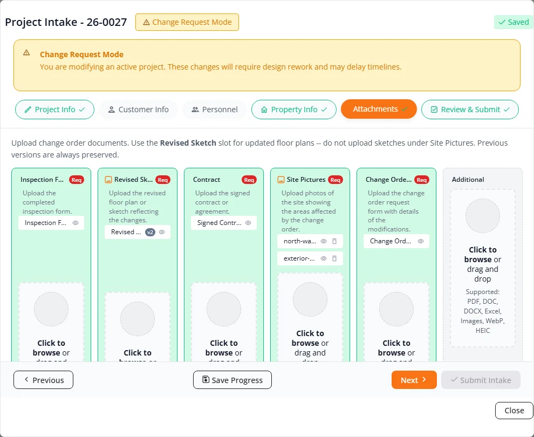Click the Req badge on Contract card
Viewport: 534px width, 437px height.
tap(249, 180)
